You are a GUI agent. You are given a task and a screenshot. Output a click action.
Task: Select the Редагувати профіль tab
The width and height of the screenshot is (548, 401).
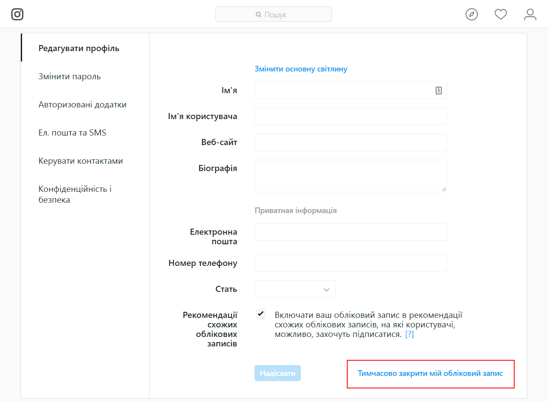pos(79,49)
